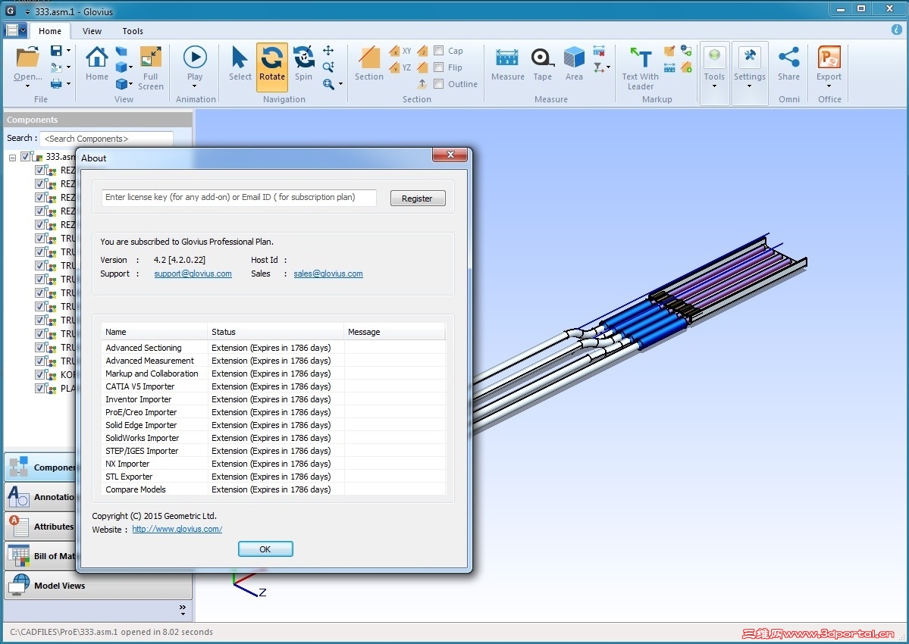Open the Tools dropdown arrow
The width and height of the screenshot is (909, 644).
[714, 86]
